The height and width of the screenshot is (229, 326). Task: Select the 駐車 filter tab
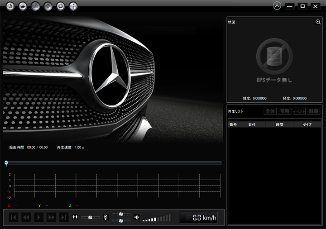[x=313, y=111]
